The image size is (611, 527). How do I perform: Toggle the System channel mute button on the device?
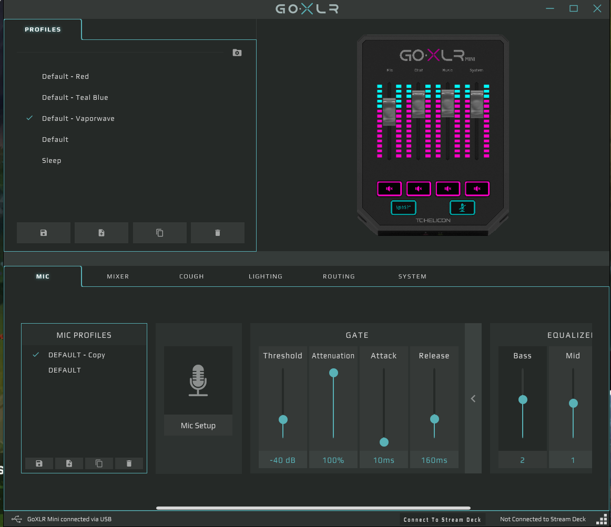(x=477, y=189)
